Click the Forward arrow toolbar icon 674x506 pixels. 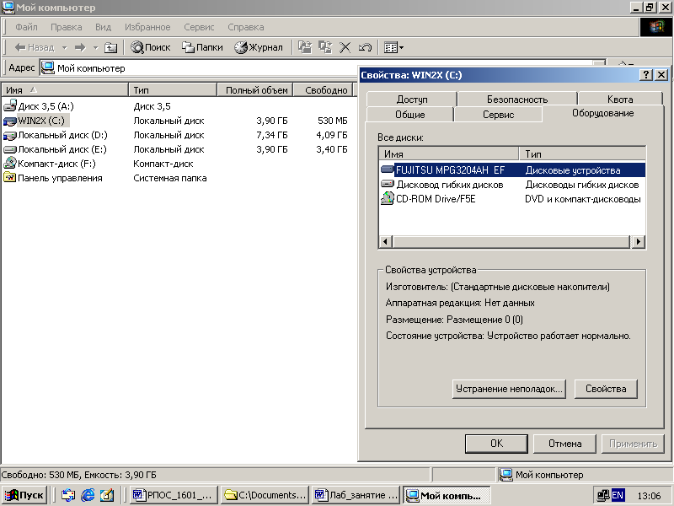coord(80,47)
